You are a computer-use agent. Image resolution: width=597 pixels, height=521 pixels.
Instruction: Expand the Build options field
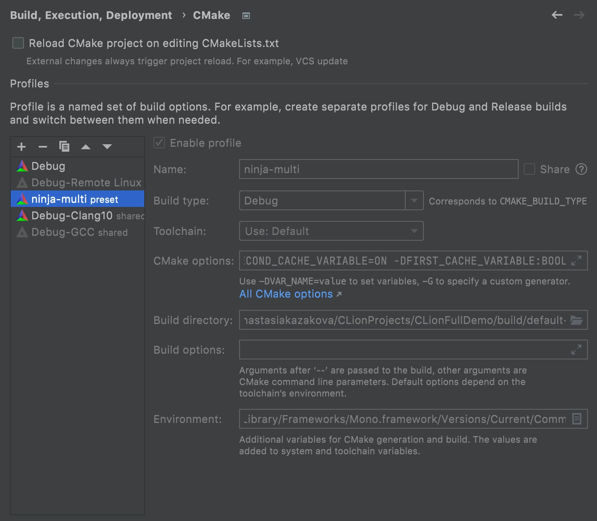(x=576, y=350)
